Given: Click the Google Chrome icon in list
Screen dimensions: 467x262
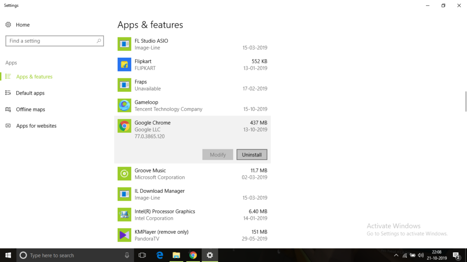Looking at the screenshot, I should click(124, 126).
